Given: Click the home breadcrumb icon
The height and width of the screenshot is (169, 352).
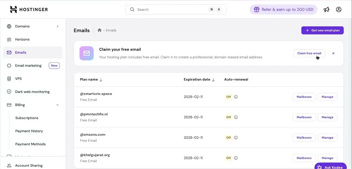Looking at the screenshot, I should pyautogui.click(x=100, y=30).
